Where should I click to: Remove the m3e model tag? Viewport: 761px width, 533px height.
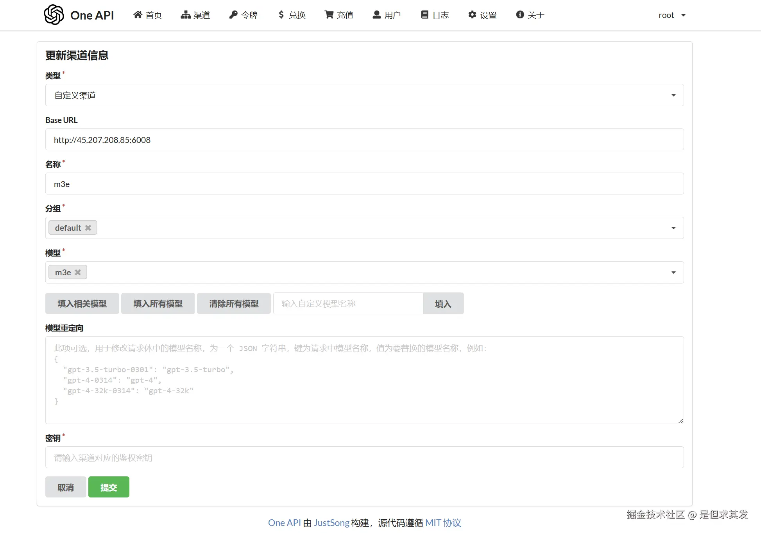pyautogui.click(x=78, y=272)
